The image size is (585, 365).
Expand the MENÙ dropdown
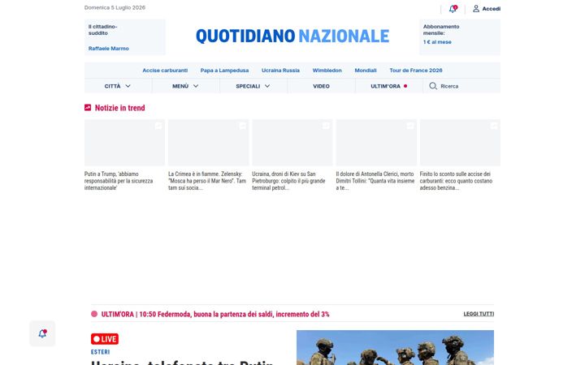[x=185, y=86]
